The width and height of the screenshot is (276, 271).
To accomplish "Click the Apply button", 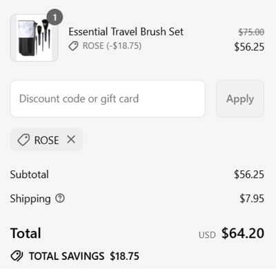I will [240, 99].
